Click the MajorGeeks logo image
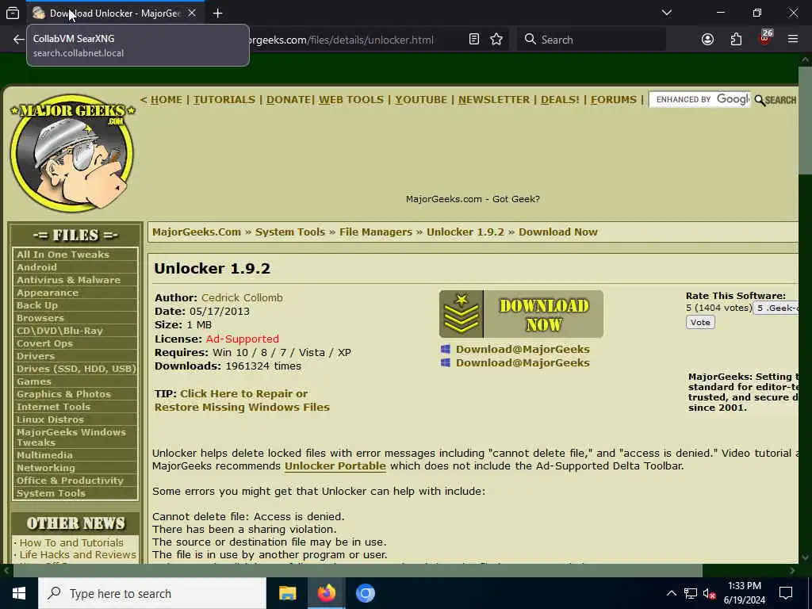The height and width of the screenshot is (609, 812). pyautogui.click(x=72, y=153)
